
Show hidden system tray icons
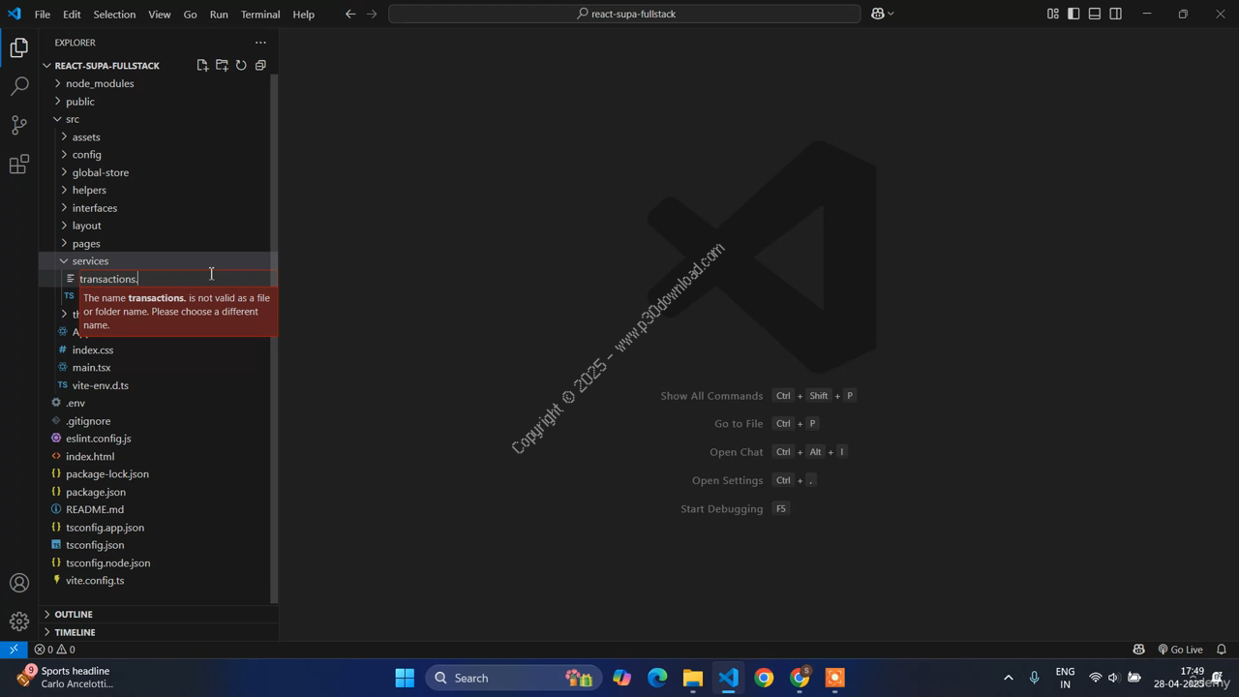pos(1008,678)
